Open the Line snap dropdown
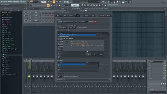Screen dimensions: 167x94 click(65, 5)
